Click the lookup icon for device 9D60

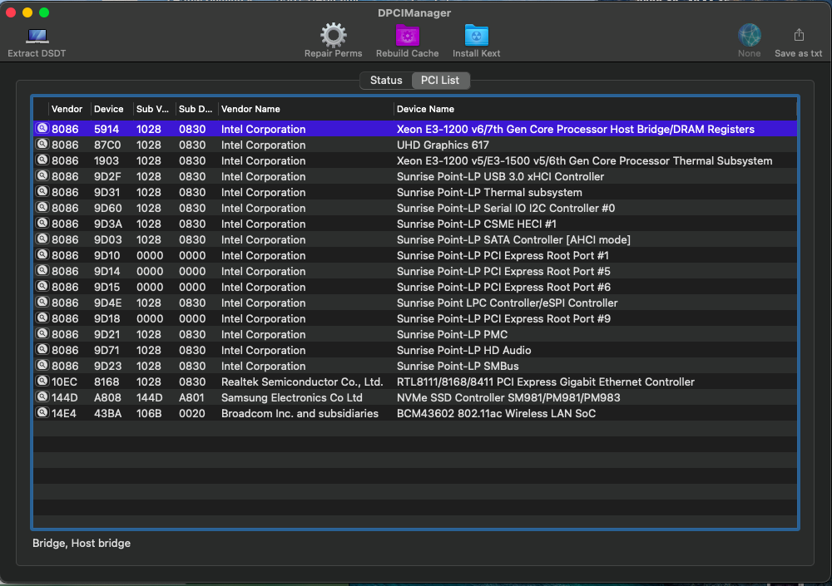[x=42, y=207]
